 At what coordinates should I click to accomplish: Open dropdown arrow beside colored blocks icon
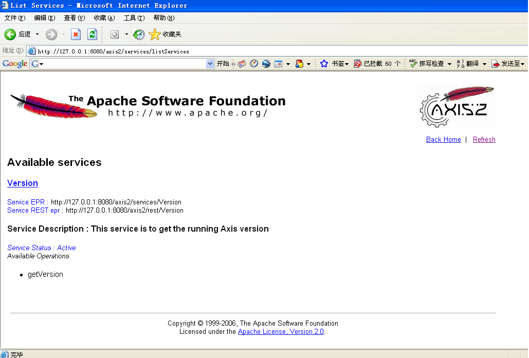click(308, 64)
